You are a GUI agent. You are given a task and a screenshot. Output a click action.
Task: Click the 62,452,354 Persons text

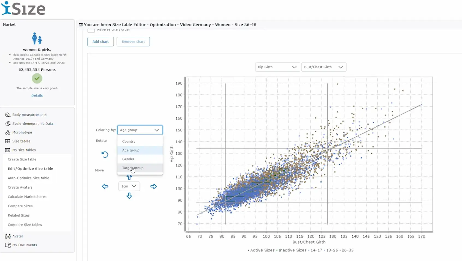tap(37, 70)
